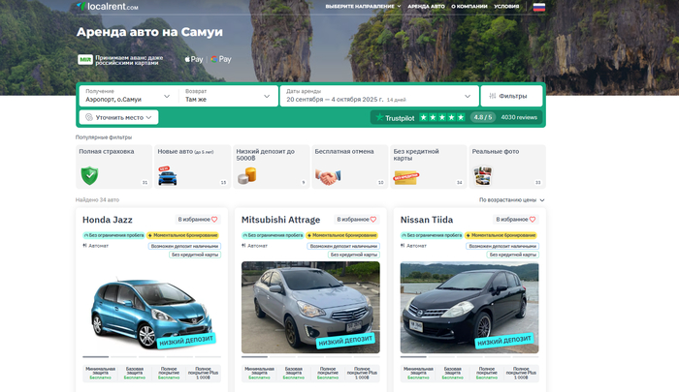Screen dimensions: 679x392
Task: Add Honda Jazz to favorites
Action: click(199, 220)
